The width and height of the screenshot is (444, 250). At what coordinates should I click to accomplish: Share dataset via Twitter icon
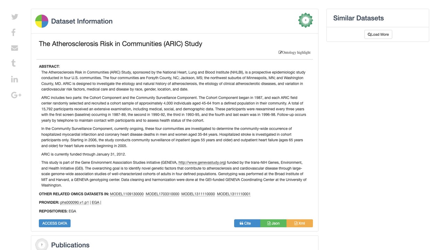(15, 17)
